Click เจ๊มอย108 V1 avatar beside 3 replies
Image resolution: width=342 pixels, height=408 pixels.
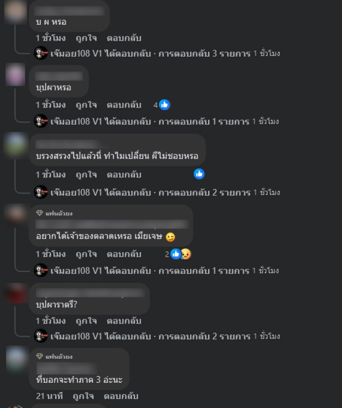41,53
